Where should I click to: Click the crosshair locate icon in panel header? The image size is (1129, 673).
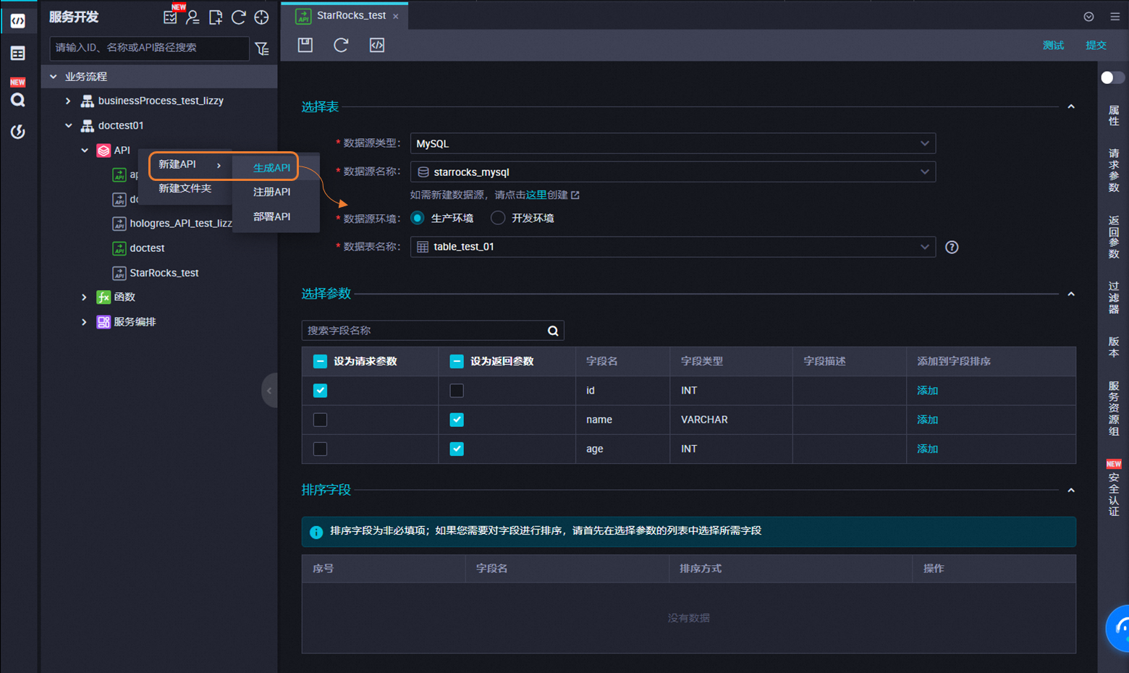click(x=261, y=17)
